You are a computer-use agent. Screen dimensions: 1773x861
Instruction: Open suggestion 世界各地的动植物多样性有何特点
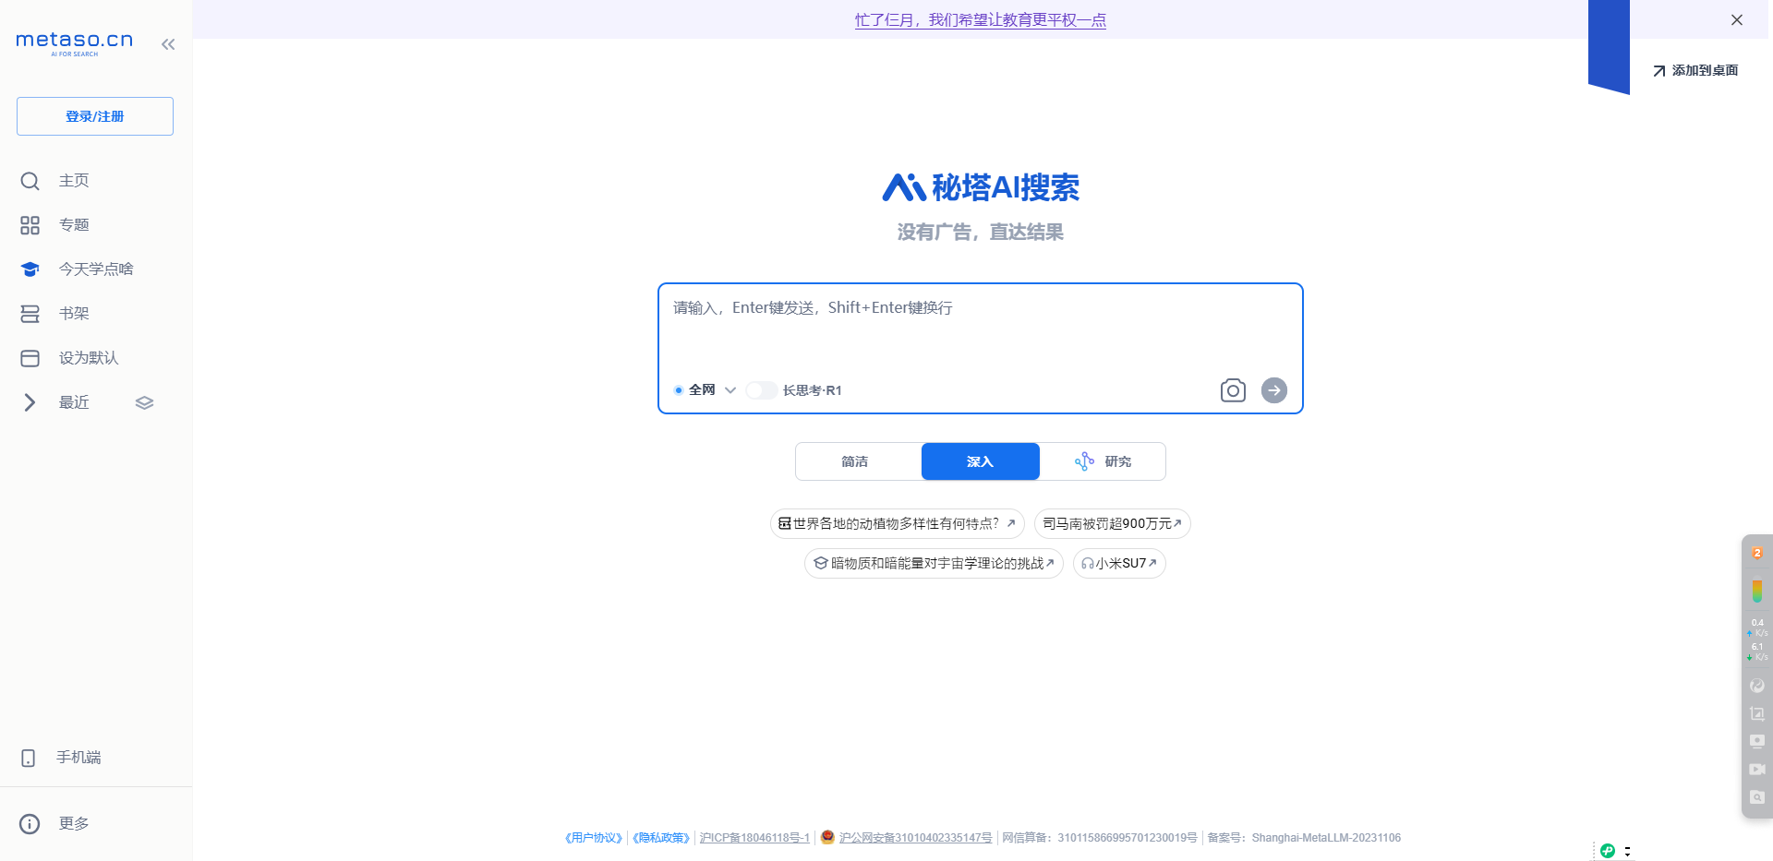point(897,523)
